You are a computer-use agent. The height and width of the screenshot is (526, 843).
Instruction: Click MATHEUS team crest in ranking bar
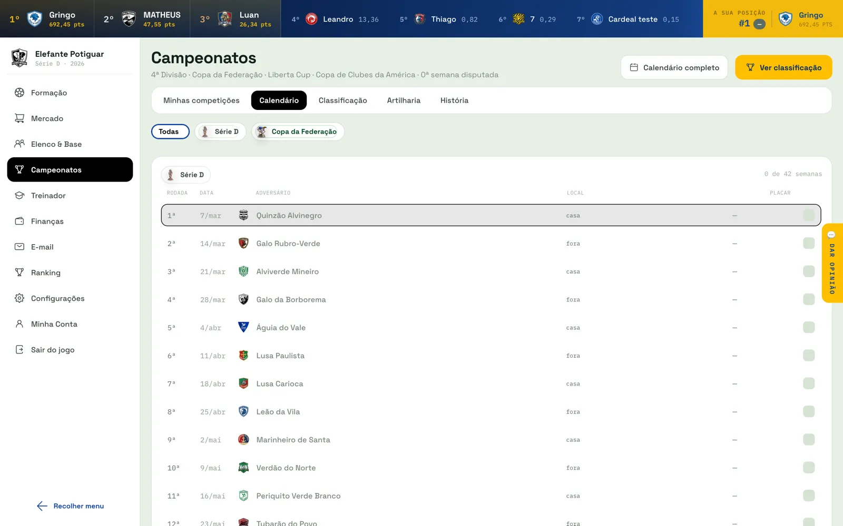[129, 19]
